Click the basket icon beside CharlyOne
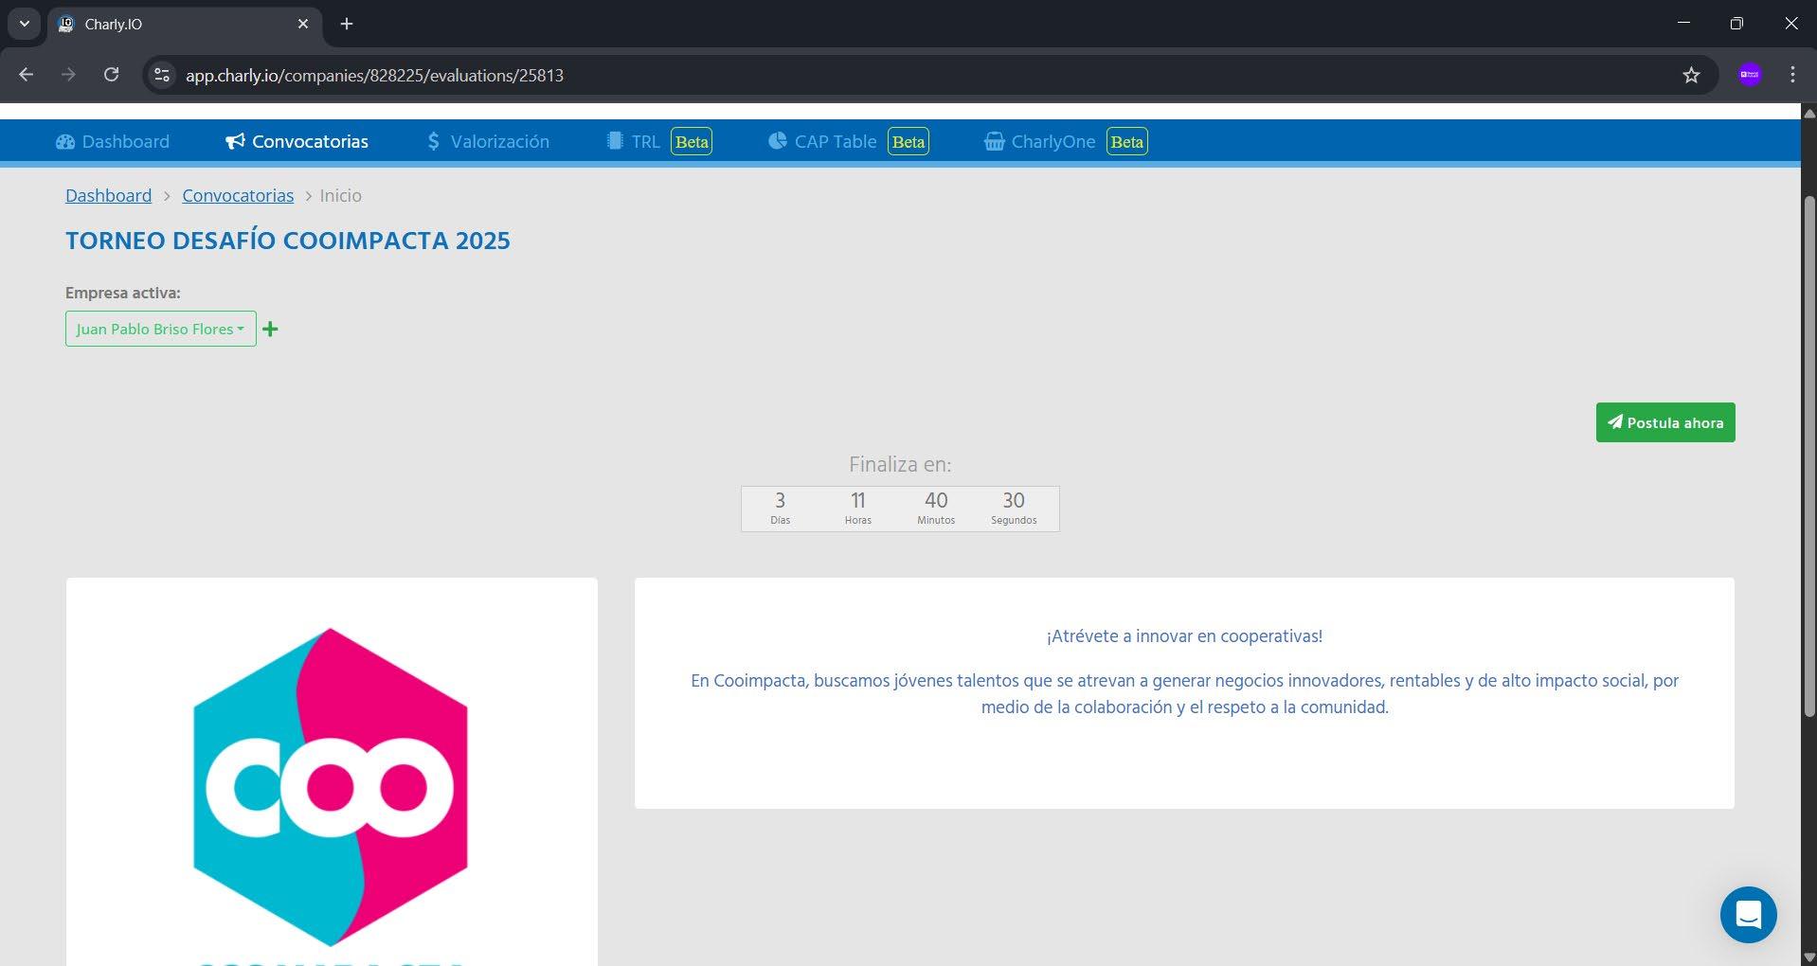The image size is (1817, 966). (994, 142)
